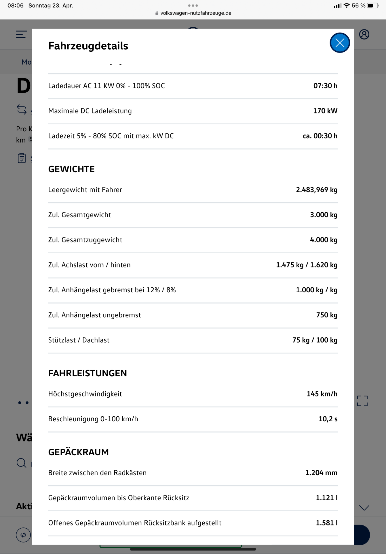This screenshot has height=554, width=386.
Task: Tap the home indicator bar at bottom
Action: click(193, 549)
